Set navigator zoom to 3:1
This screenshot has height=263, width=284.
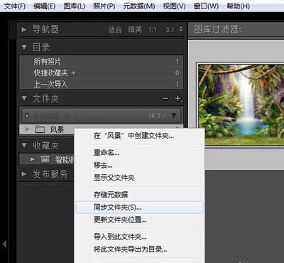(x=170, y=30)
